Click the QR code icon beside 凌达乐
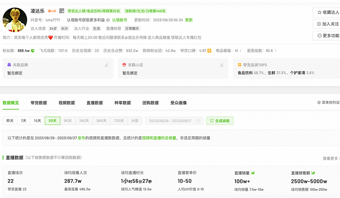This screenshot has height=198, width=340. pos(61,11)
